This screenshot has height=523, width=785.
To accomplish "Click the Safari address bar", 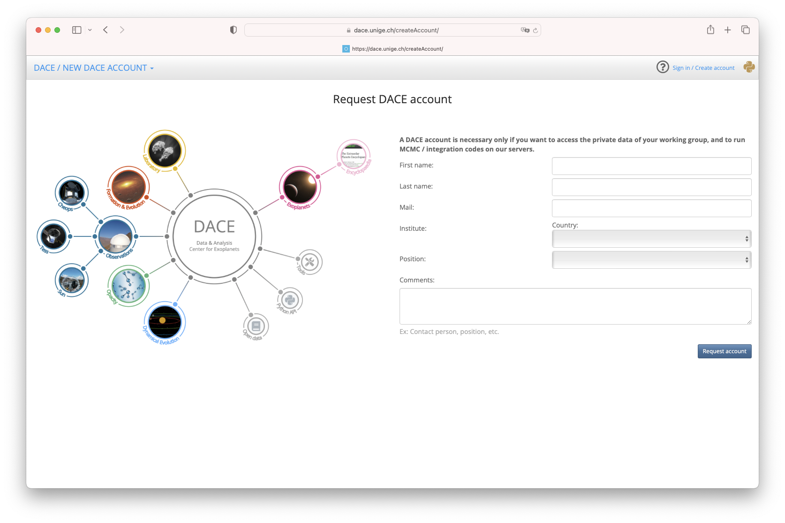I will (x=392, y=30).
